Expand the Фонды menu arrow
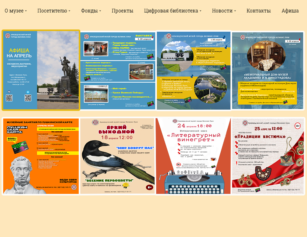This screenshot has width=307, height=237. click(100, 11)
